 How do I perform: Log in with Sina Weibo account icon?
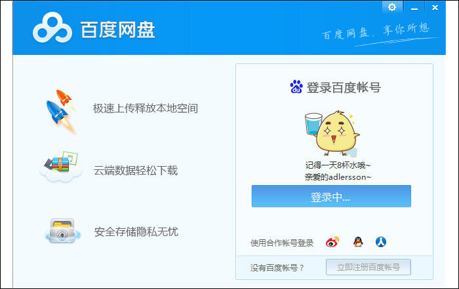pos(332,242)
